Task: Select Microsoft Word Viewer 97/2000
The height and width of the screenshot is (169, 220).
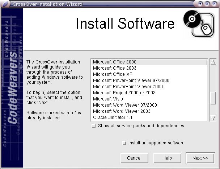Action: pyautogui.click(x=149, y=105)
